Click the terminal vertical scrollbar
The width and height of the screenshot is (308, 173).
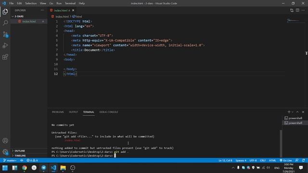pos(281,143)
